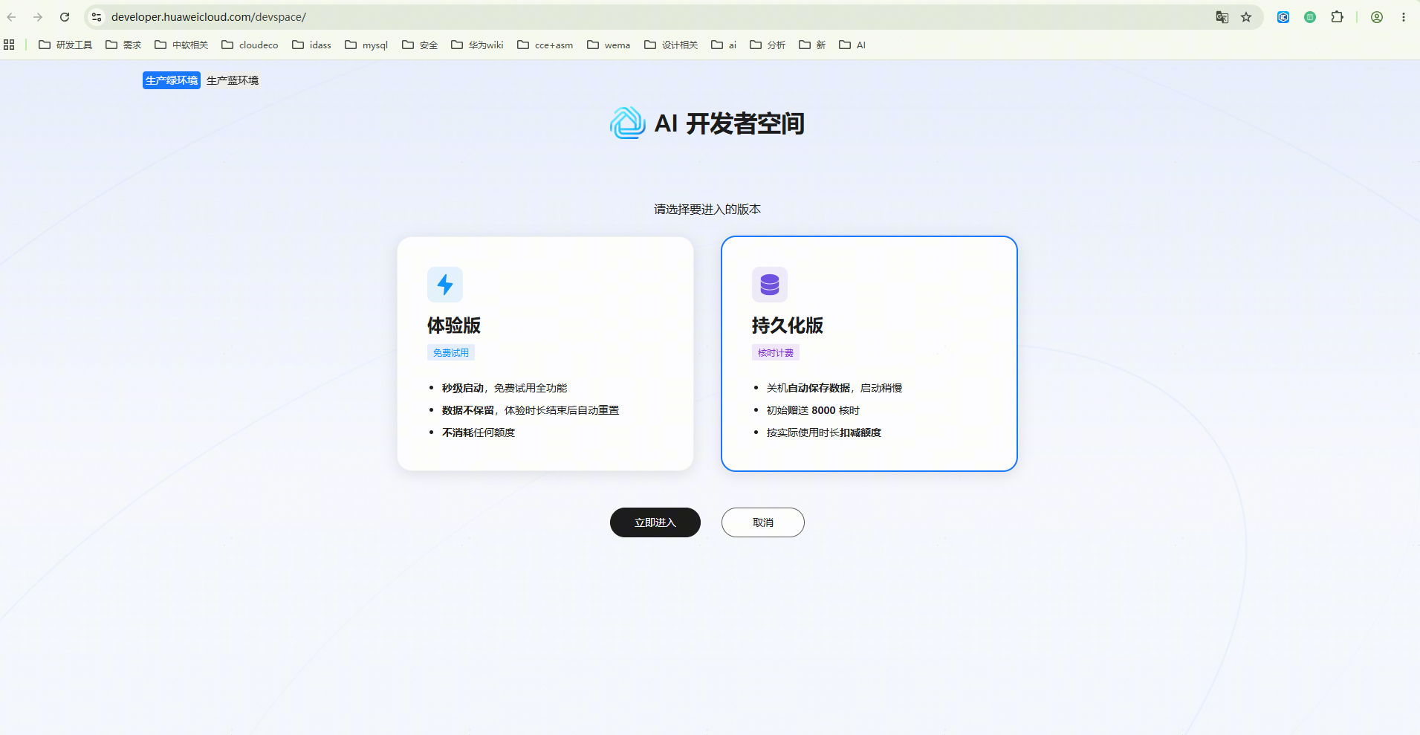The width and height of the screenshot is (1420, 735).
Task: Open the 研发工具 bookmark folder
Action: (65, 45)
